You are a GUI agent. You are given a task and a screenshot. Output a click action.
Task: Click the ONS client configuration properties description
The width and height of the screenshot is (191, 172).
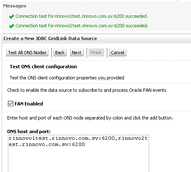click(67, 78)
